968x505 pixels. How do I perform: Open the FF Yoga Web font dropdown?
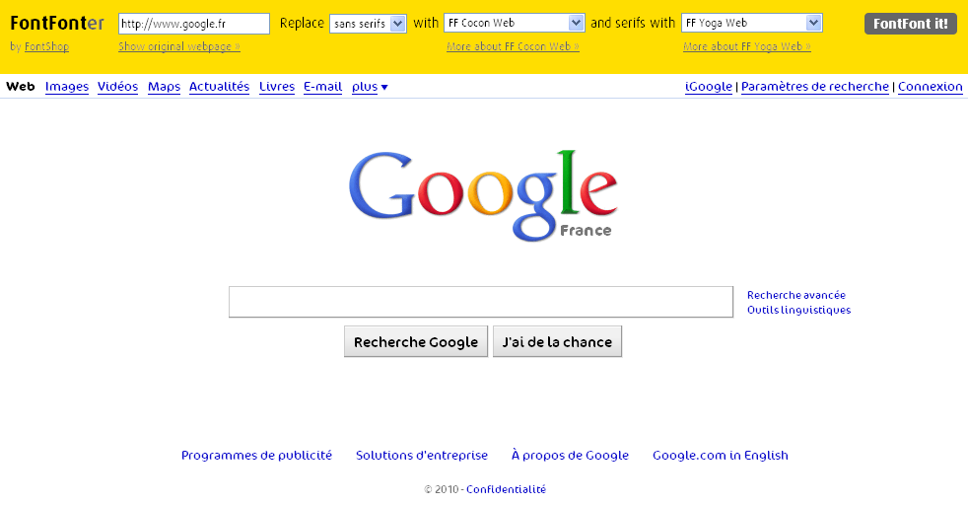pos(752,23)
